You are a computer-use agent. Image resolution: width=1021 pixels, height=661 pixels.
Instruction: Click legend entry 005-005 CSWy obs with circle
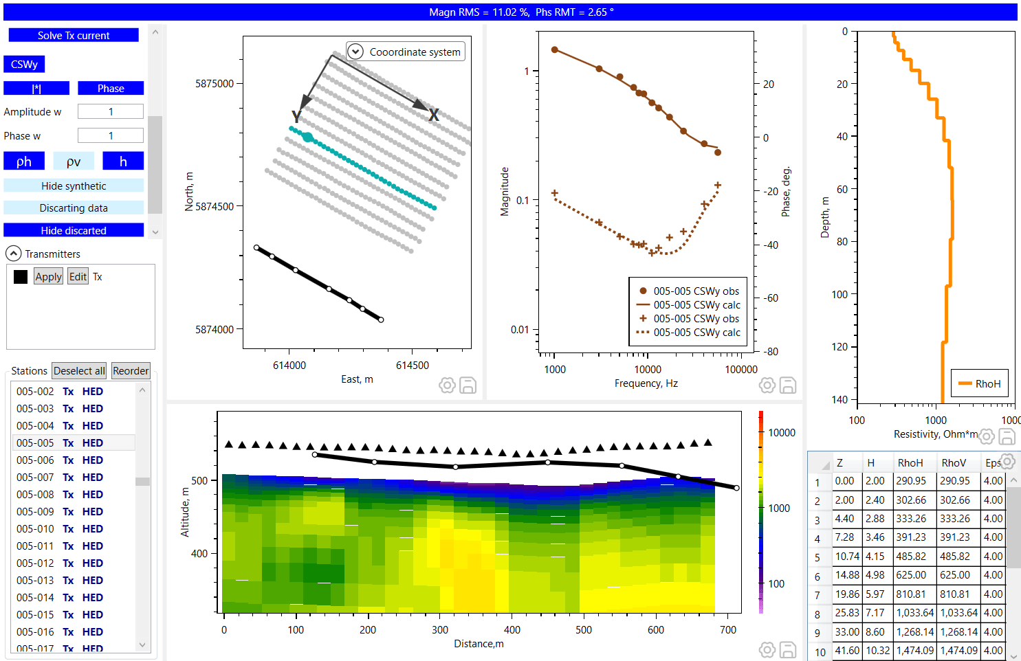click(x=690, y=291)
